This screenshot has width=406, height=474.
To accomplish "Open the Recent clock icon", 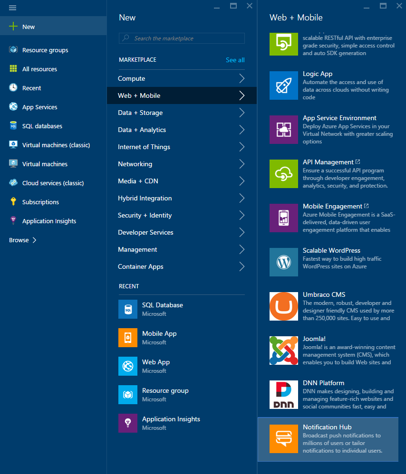I will [13, 88].
